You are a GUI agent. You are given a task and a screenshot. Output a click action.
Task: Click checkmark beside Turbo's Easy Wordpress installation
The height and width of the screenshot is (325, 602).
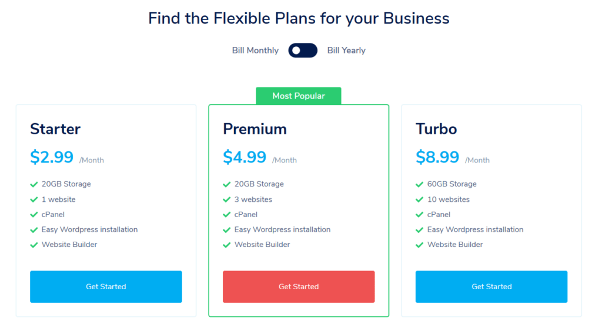click(x=420, y=229)
